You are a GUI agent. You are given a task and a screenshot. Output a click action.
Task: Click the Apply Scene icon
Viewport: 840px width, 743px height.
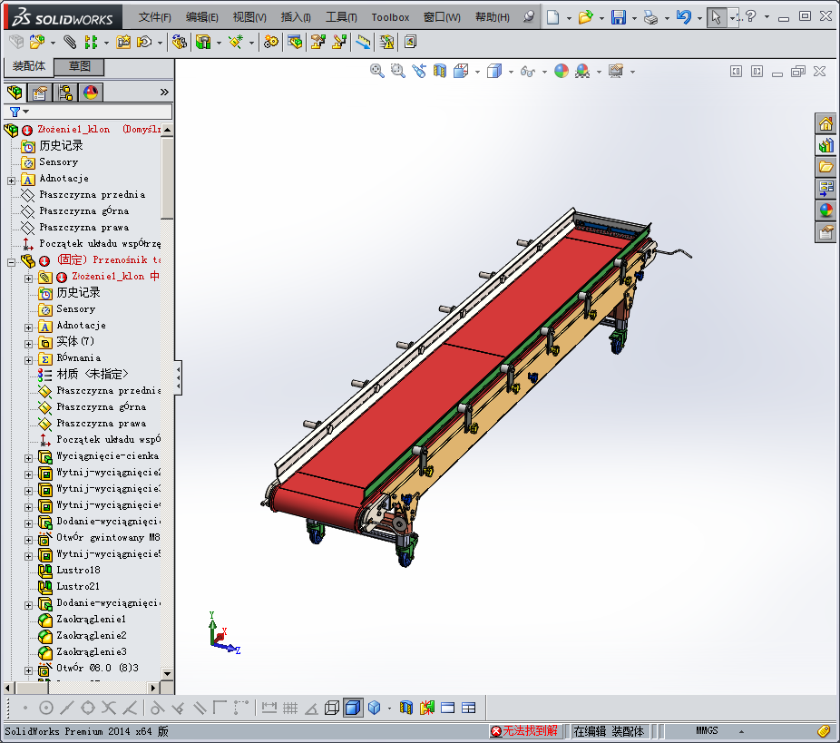click(x=582, y=71)
